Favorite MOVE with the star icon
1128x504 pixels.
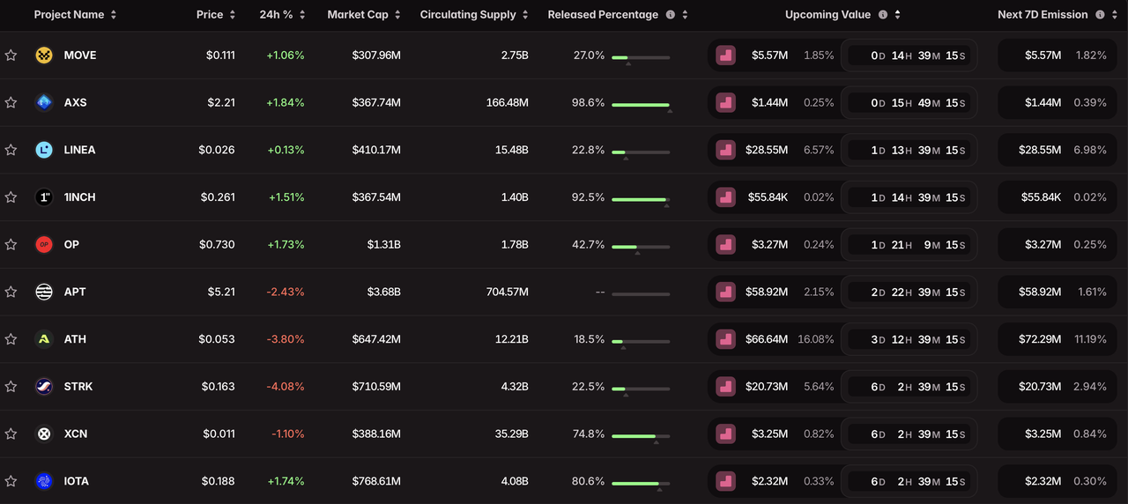click(11, 56)
